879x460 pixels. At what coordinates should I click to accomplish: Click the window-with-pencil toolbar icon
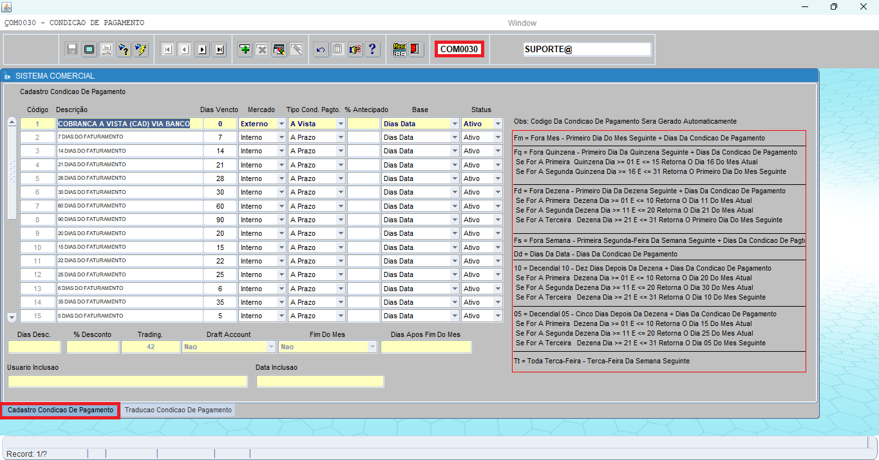[279, 49]
